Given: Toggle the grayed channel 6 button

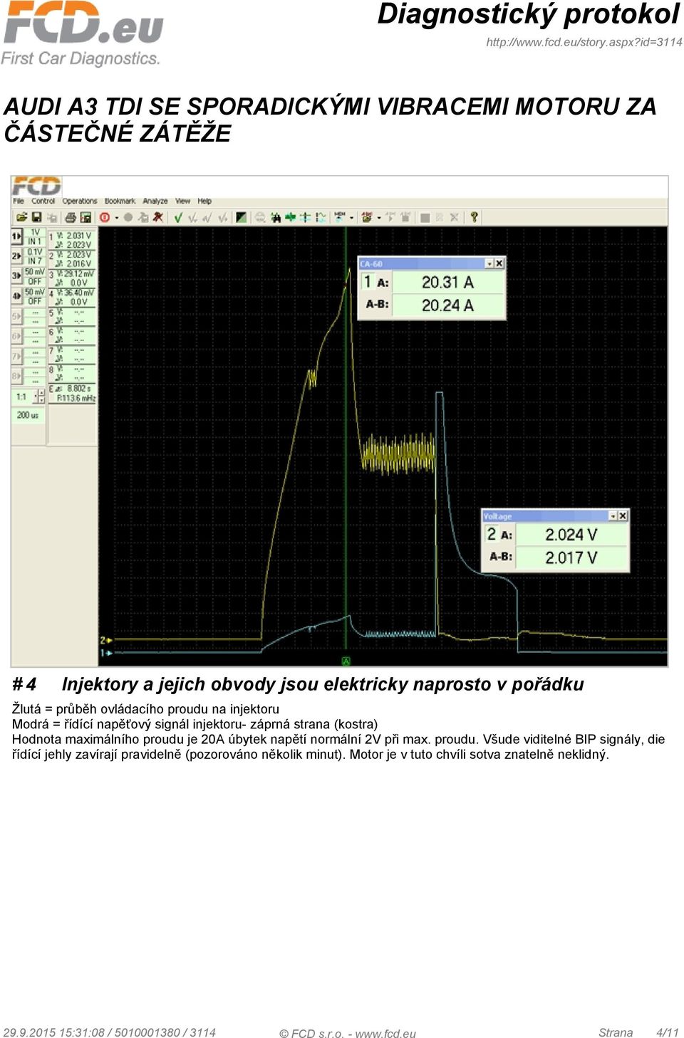Looking at the screenshot, I should [16, 335].
